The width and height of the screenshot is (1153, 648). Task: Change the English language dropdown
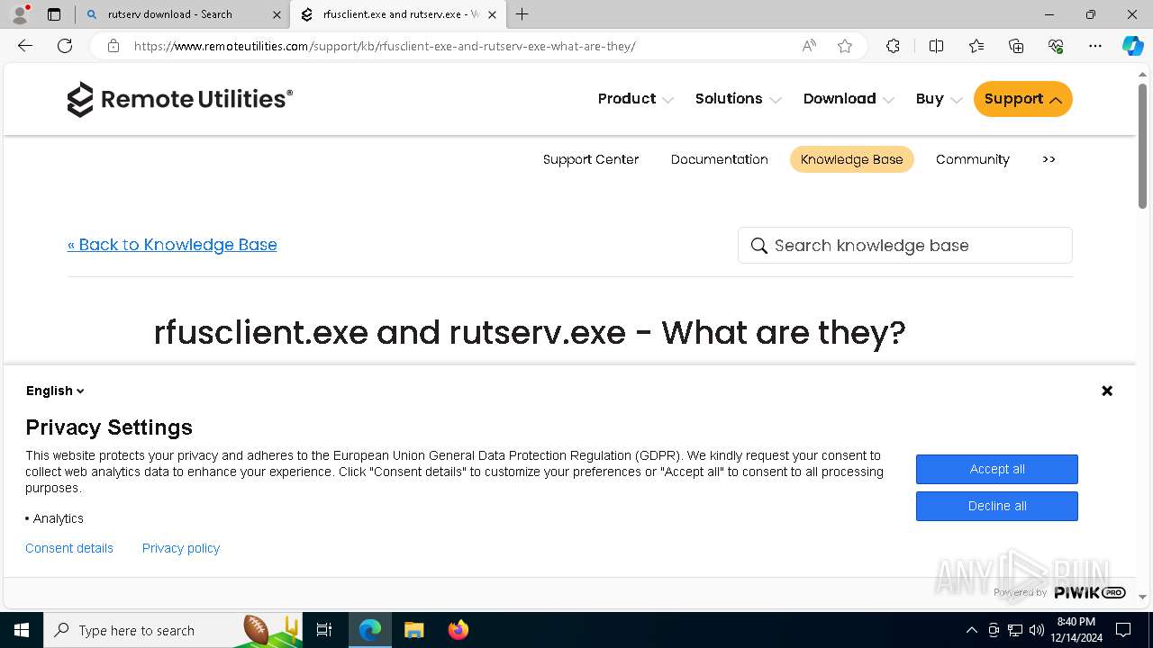tap(55, 391)
